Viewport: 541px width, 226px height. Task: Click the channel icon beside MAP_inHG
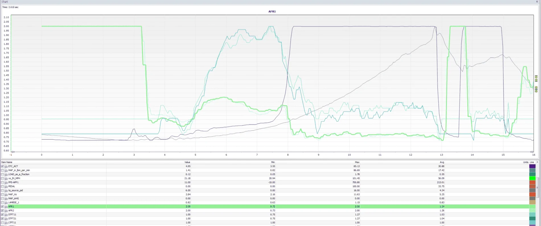(6, 198)
